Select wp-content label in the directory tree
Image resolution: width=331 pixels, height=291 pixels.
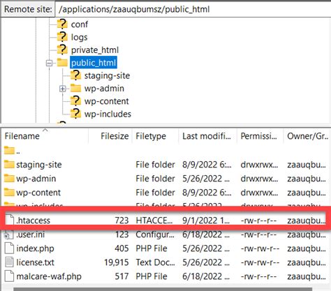tap(106, 101)
